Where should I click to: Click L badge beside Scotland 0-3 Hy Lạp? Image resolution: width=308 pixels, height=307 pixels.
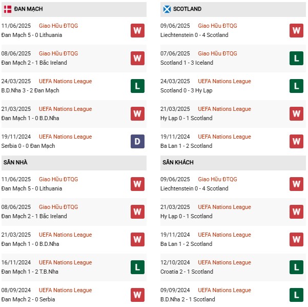(x=296, y=86)
